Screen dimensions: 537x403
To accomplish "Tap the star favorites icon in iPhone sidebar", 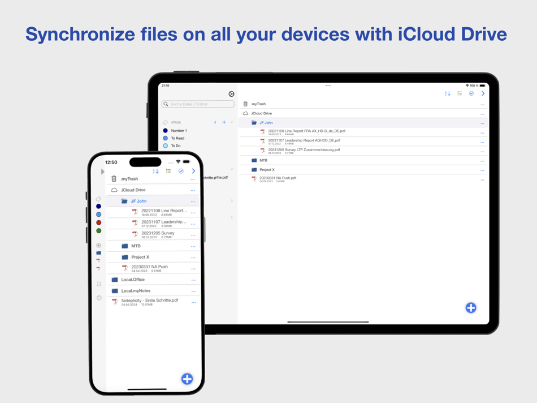I will click(98, 245).
